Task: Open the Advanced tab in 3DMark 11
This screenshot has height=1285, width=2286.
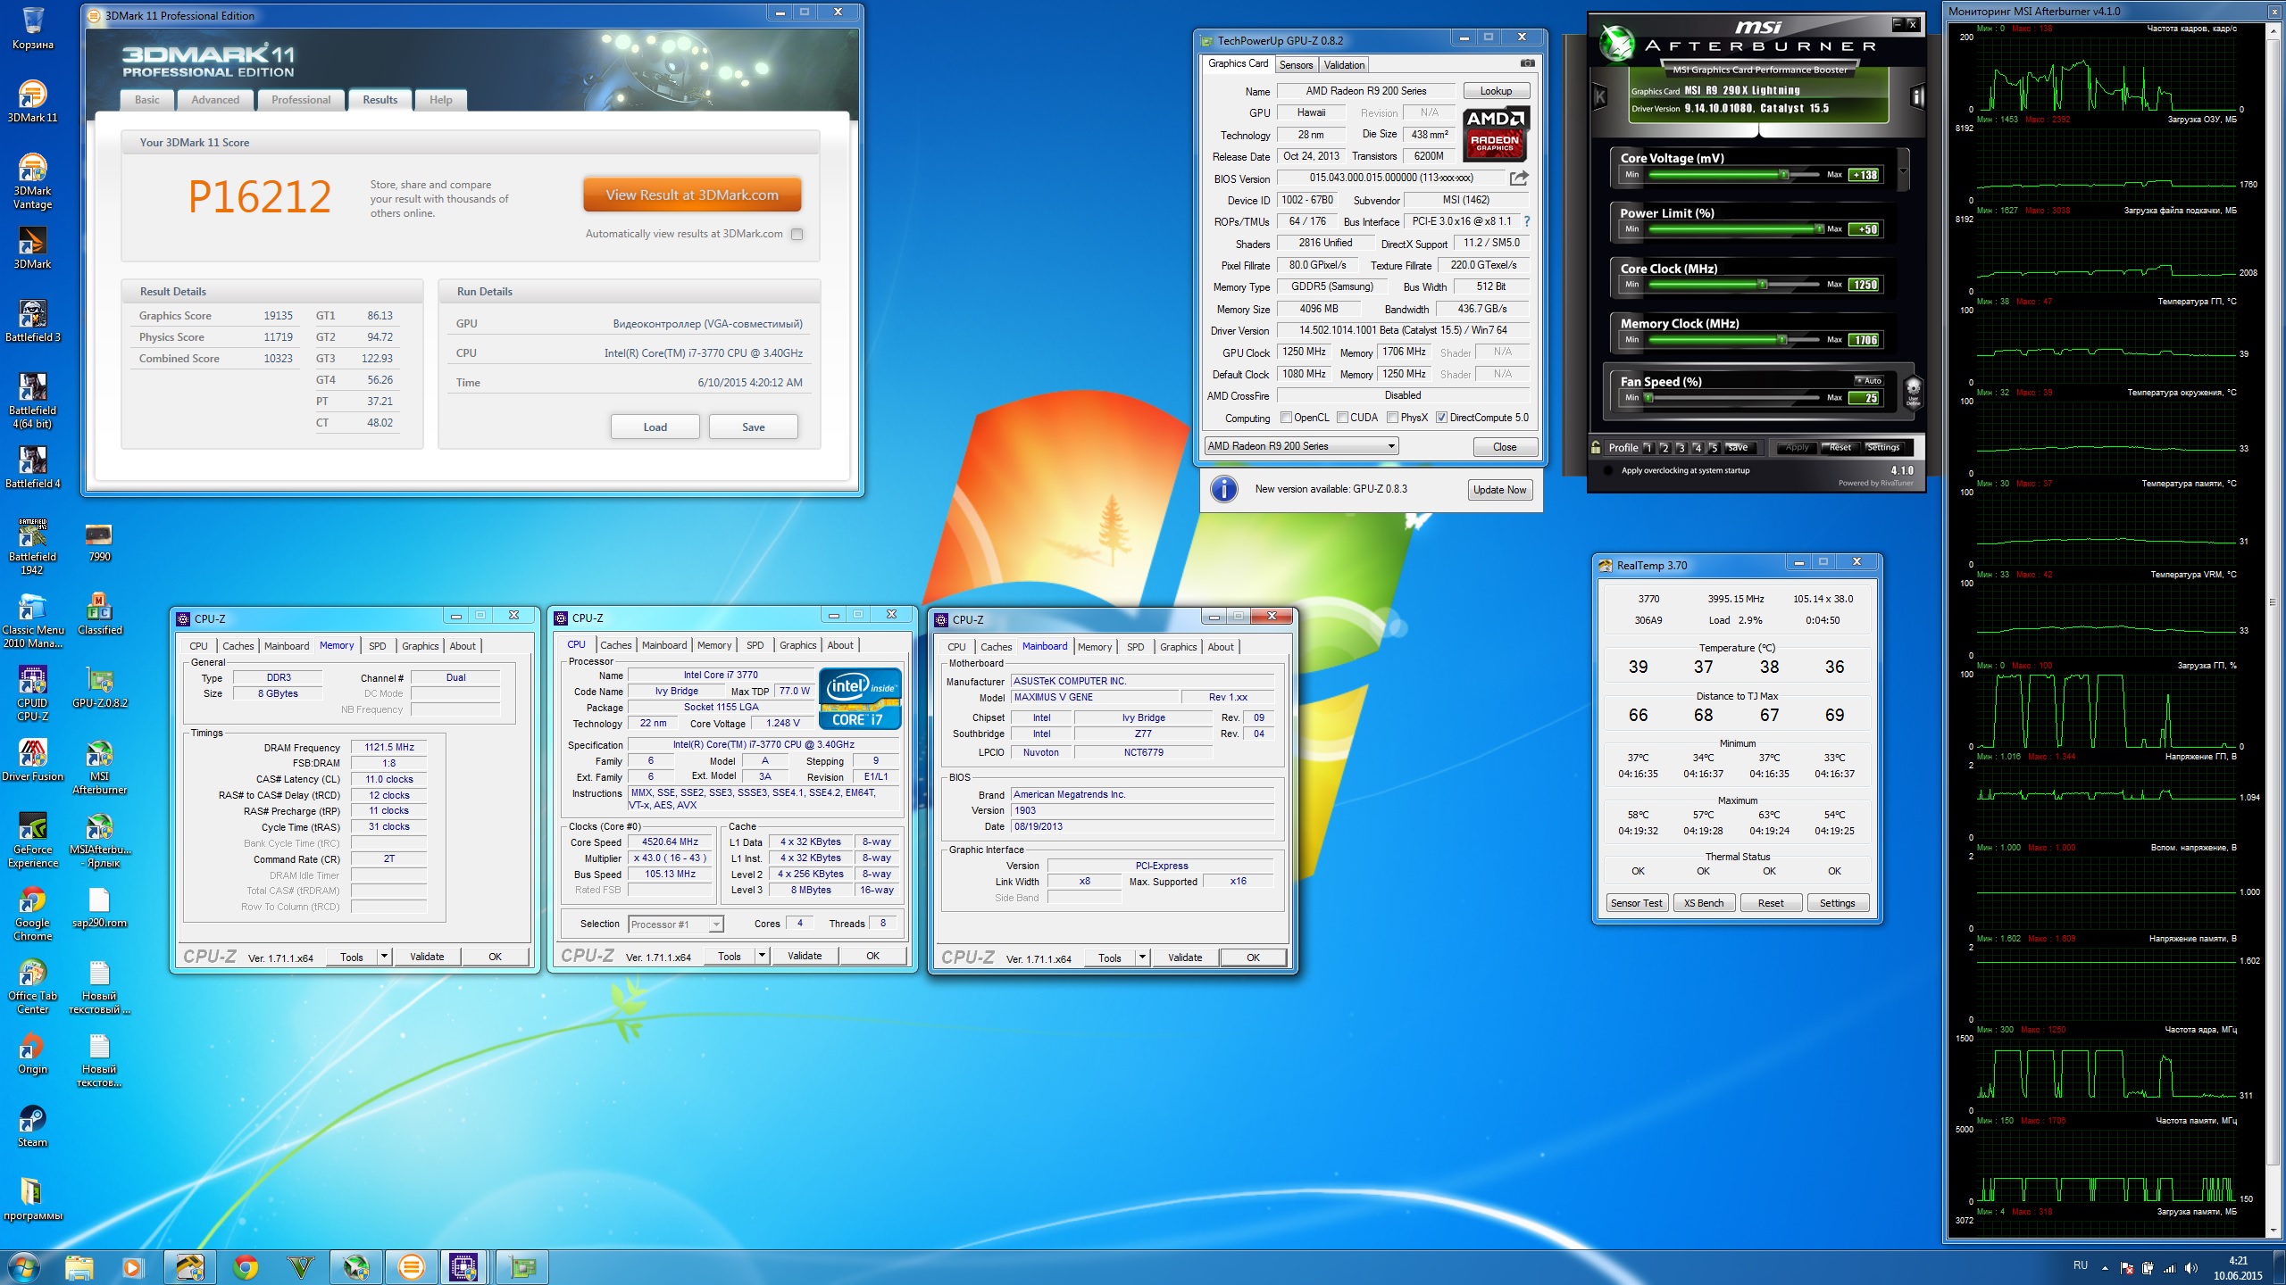Action: 215,100
